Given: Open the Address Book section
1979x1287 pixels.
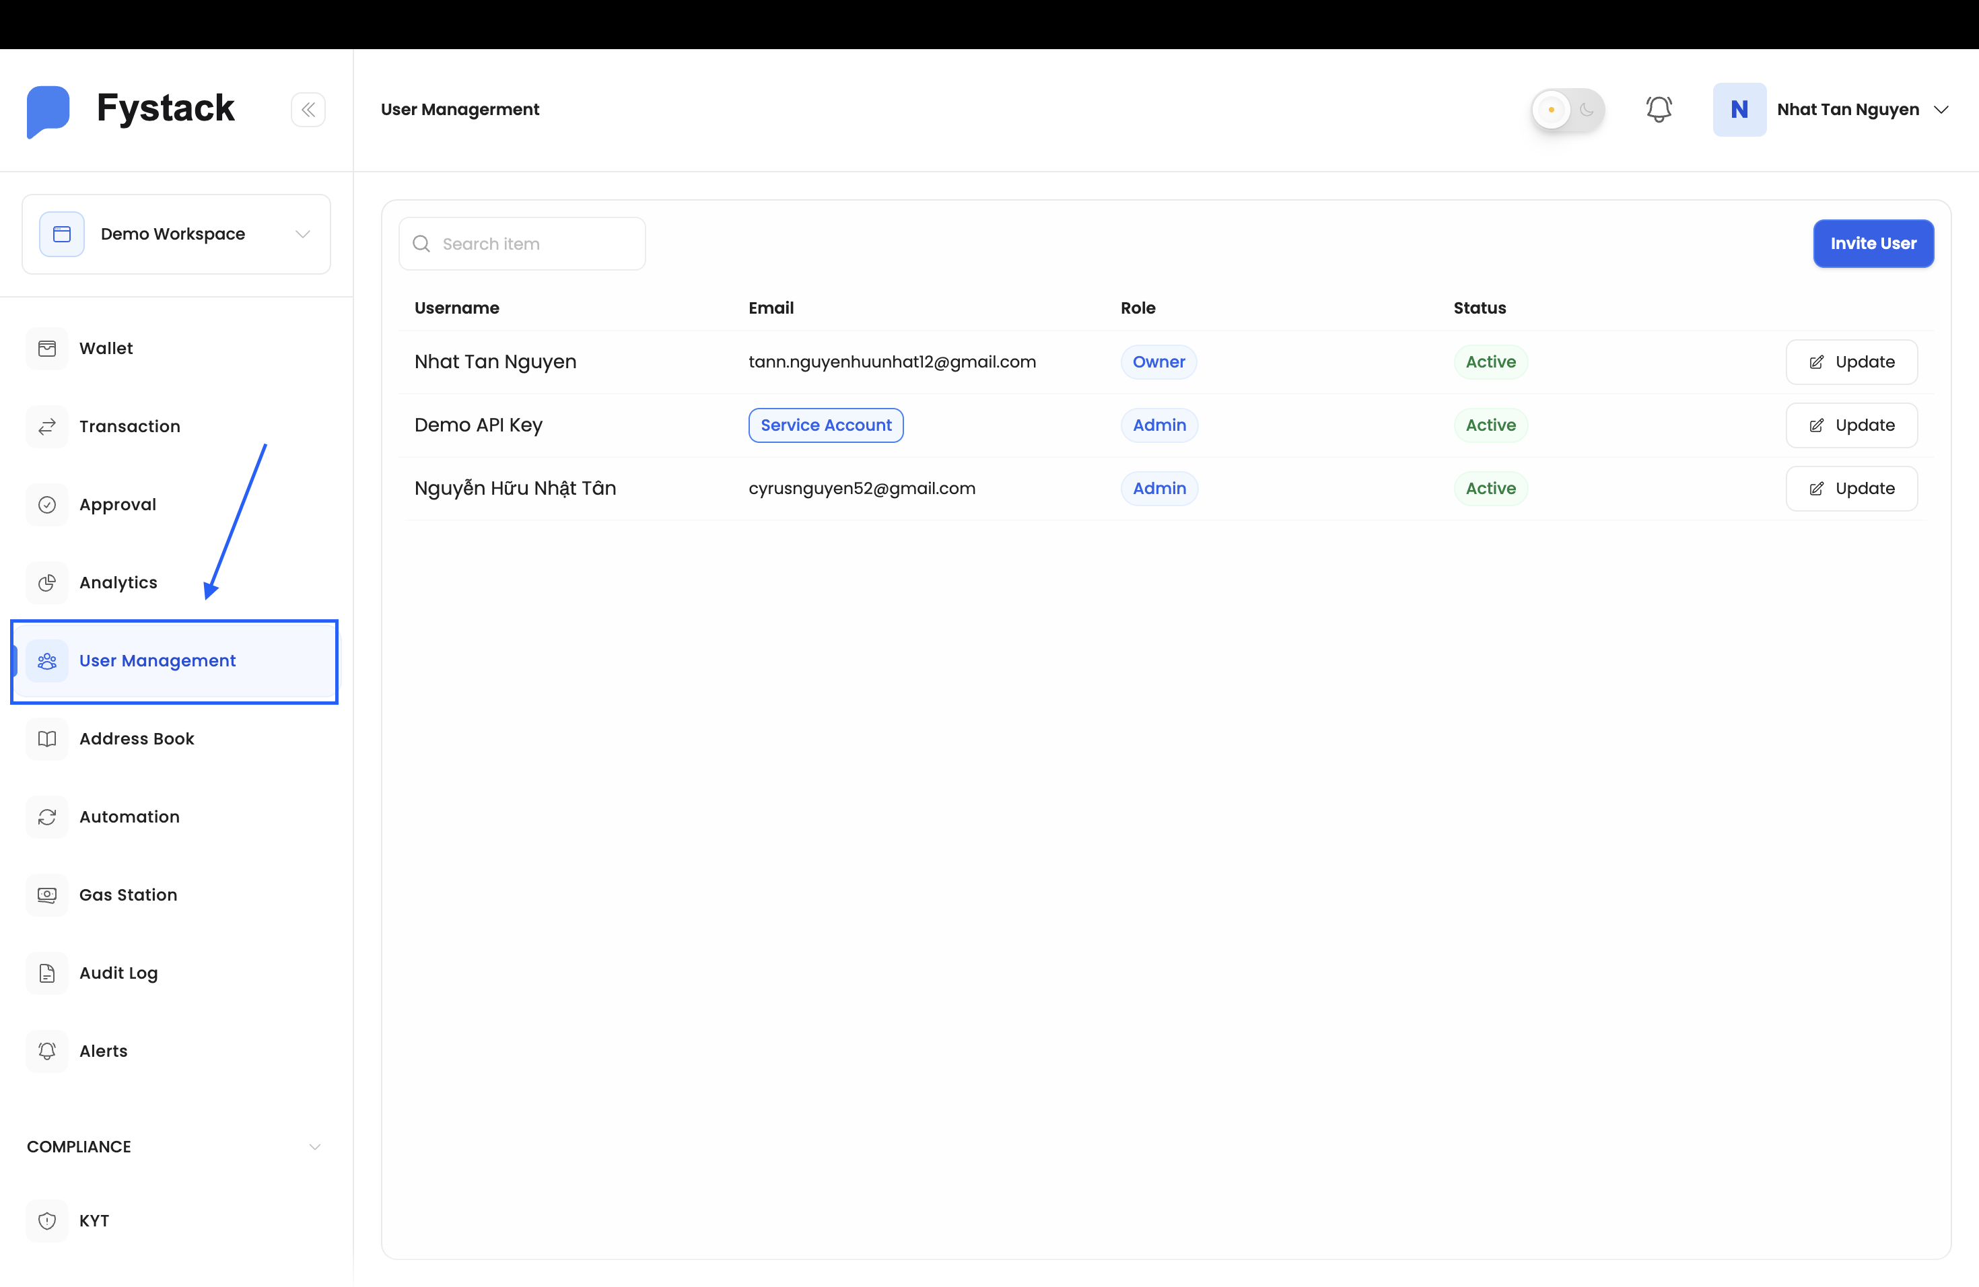Looking at the screenshot, I should (137, 738).
